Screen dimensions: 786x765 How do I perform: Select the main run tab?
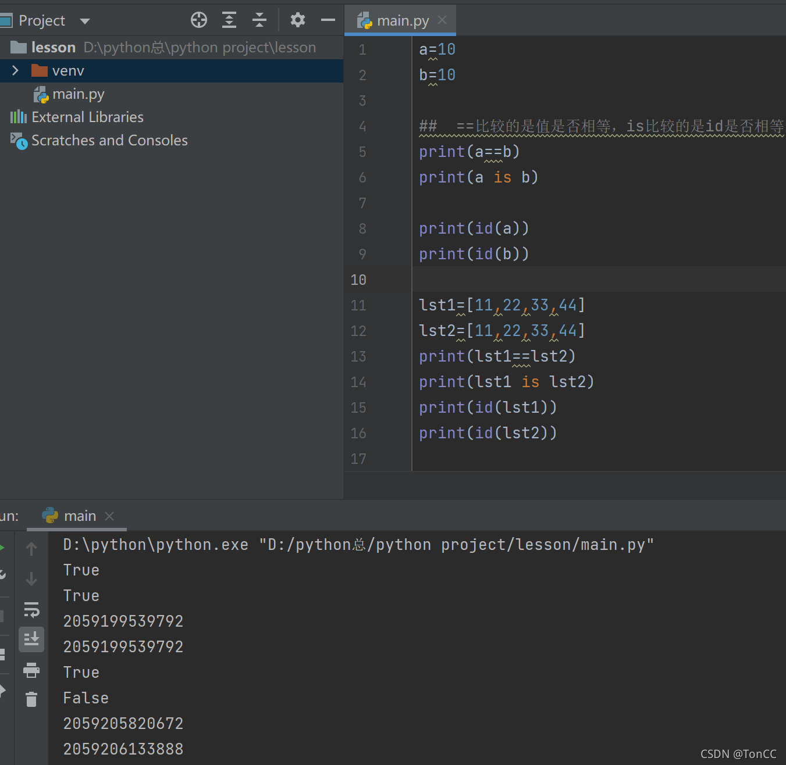pyautogui.click(x=80, y=516)
